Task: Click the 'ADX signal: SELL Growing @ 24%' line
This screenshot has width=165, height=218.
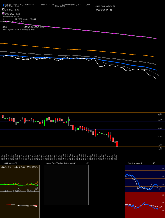Action: 18,30
